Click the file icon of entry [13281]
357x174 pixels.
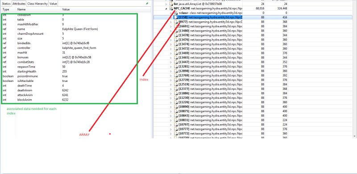pyautogui.click(x=175, y=66)
